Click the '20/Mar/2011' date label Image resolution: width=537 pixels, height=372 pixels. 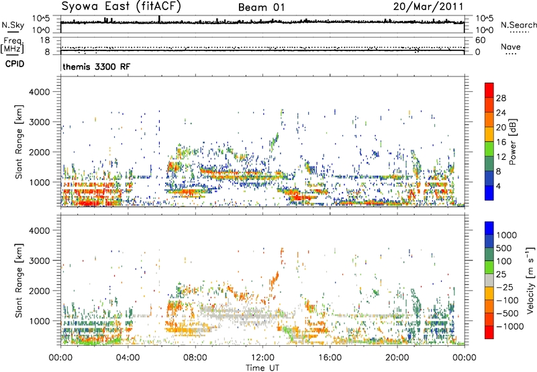pyautogui.click(x=428, y=7)
